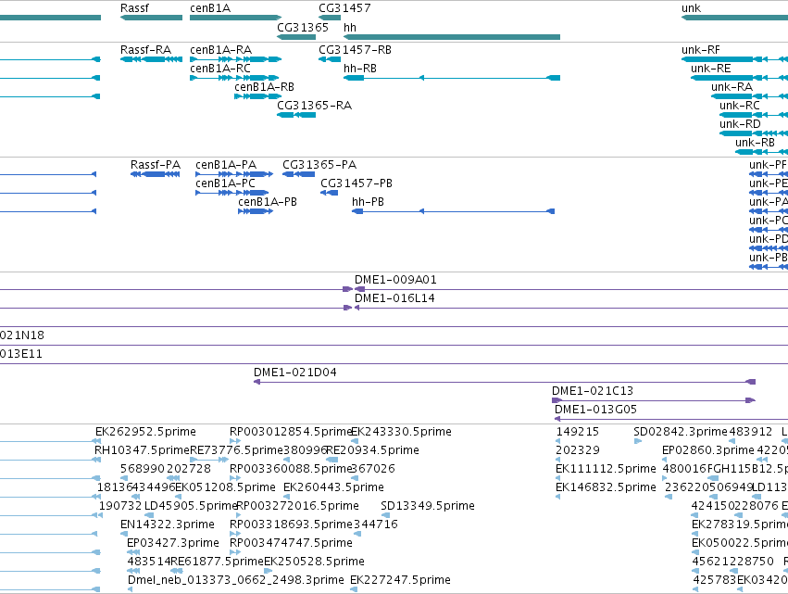Image resolution: width=788 pixels, height=594 pixels.
Task: Click the RP003272016.5prime EST label
Action: [x=297, y=506]
